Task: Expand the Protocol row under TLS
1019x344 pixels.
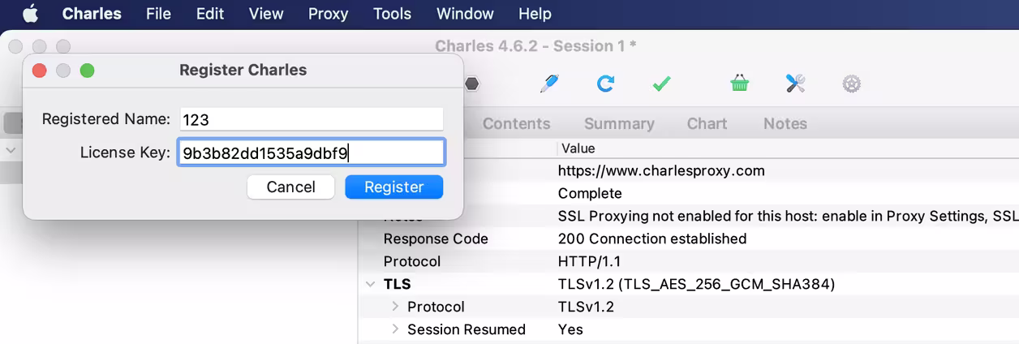Action: click(x=396, y=307)
